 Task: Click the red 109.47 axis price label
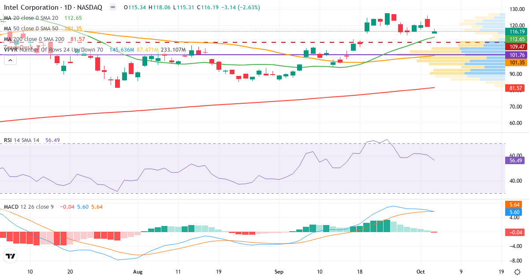pyautogui.click(x=517, y=47)
